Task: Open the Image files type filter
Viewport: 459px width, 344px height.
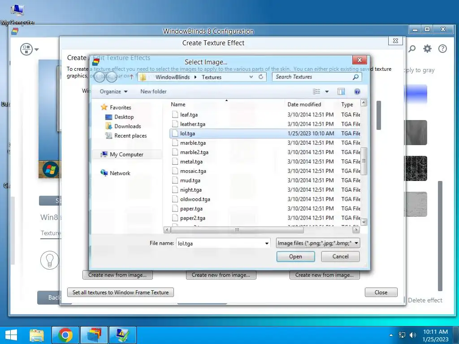Action: point(318,243)
